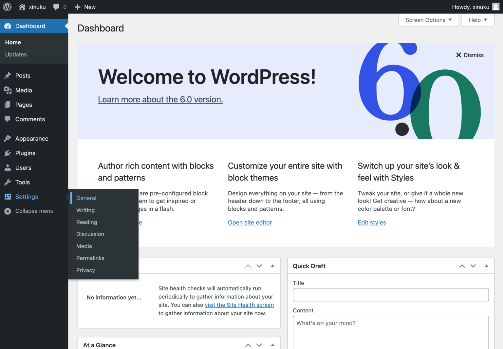Expand the Help dropdown
The width and height of the screenshot is (503, 349).
(477, 20)
